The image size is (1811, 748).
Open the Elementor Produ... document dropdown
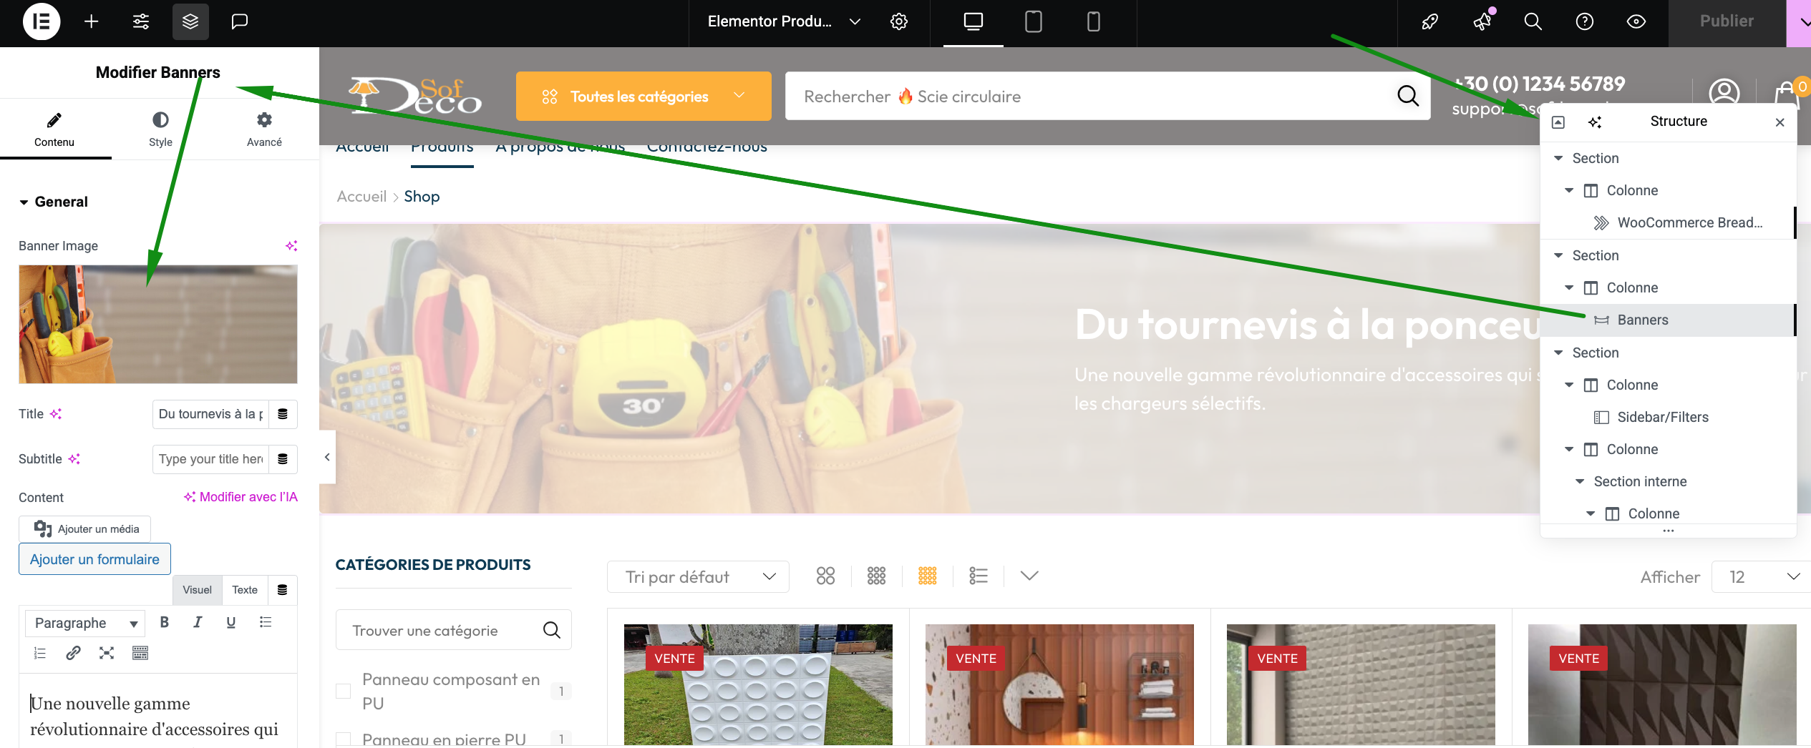(x=784, y=21)
